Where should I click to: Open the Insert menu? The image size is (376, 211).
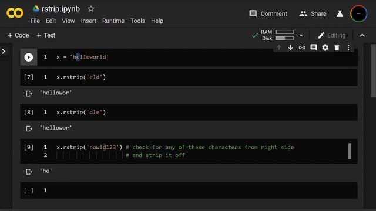[x=89, y=21]
